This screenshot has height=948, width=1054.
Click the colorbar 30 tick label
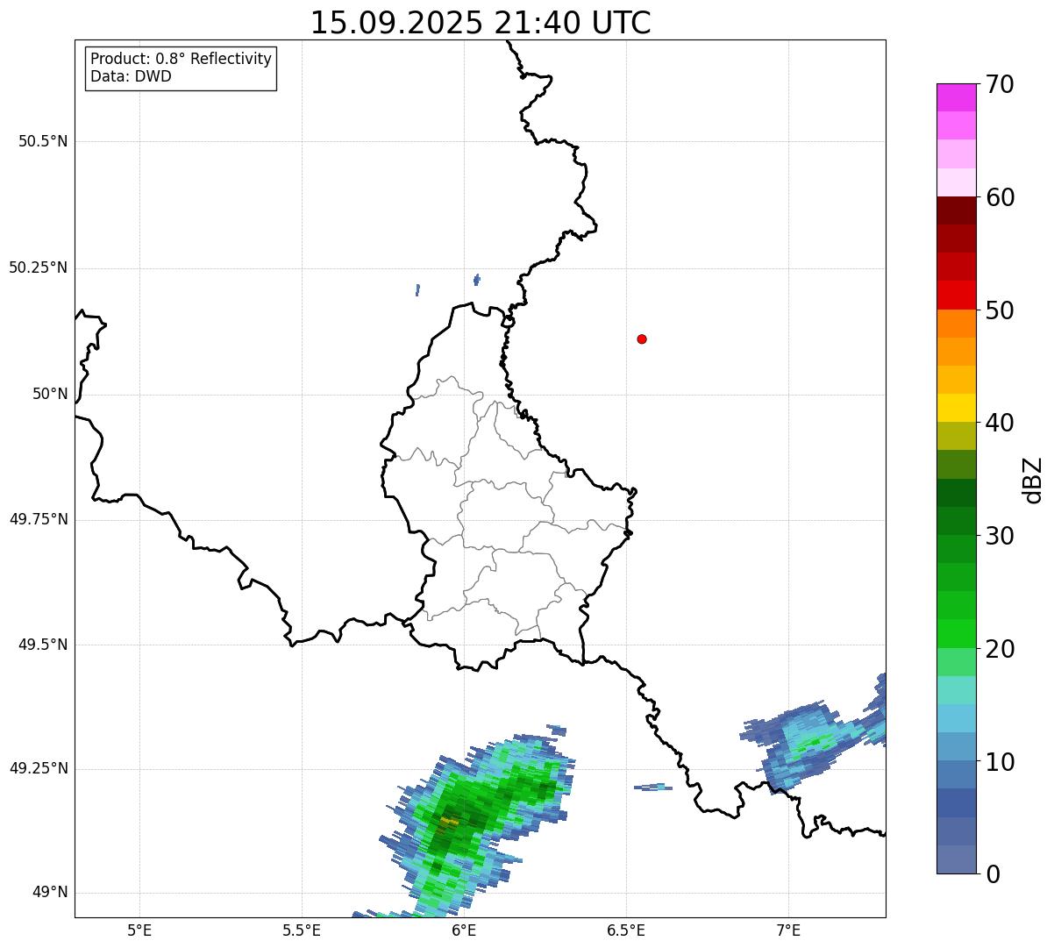(x=1000, y=536)
